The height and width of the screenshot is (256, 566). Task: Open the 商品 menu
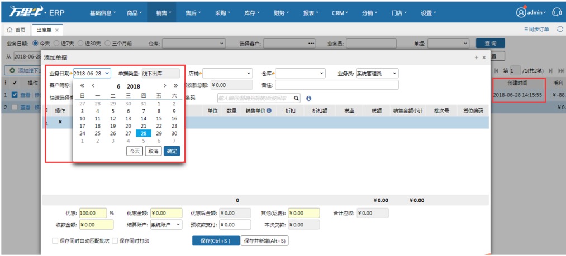[134, 13]
